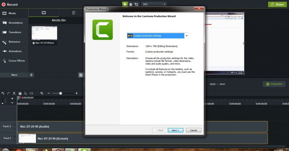This screenshot has width=289, height=151.
Task: Switch media bin to grid view
Action: [81, 75]
